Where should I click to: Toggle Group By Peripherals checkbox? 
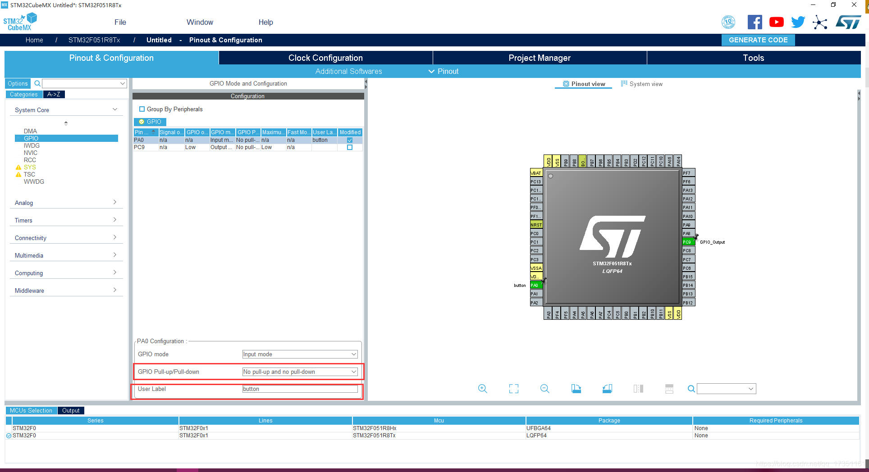tap(142, 109)
